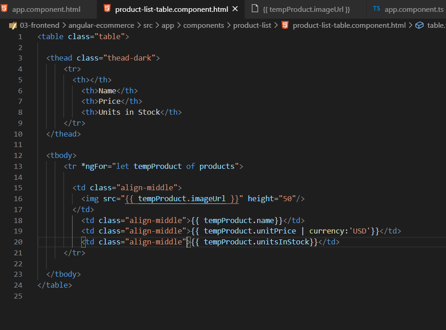Switch to the app.component.ts tab
Screen dimensions: 446x330
pyautogui.click(x=414, y=10)
